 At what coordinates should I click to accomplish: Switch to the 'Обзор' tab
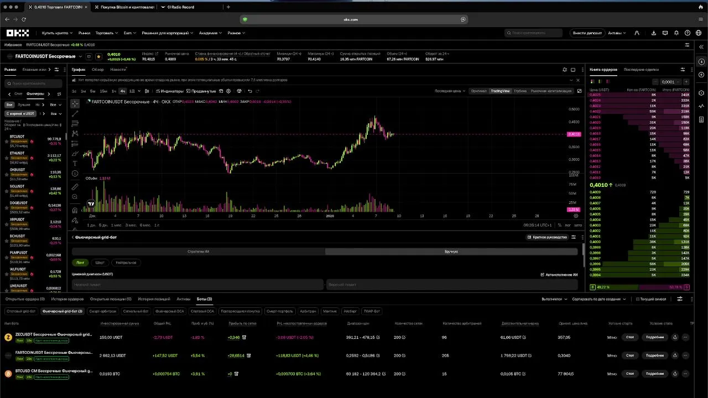click(98, 70)
